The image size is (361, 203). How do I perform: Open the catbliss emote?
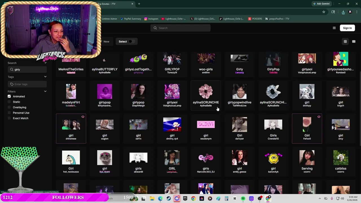click(x=341, y=162)
